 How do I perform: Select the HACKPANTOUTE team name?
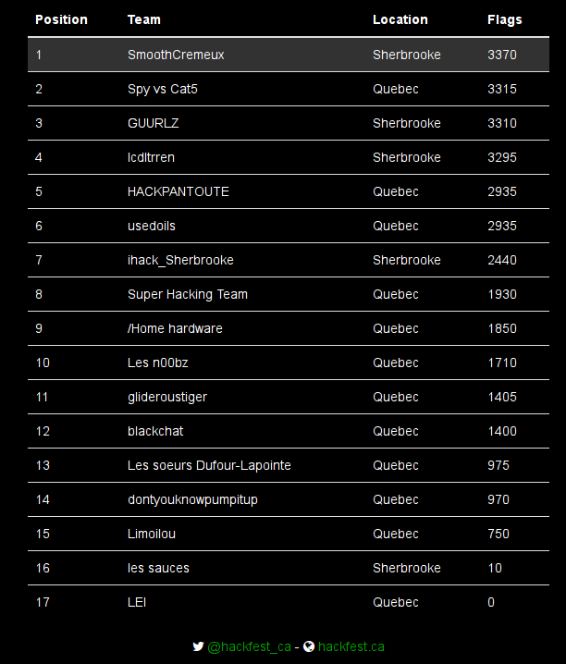178,191
